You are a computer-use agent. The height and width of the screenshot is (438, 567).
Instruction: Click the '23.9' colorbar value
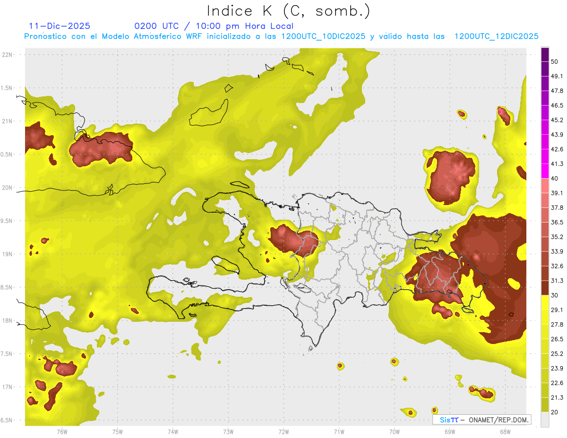point(557,369)
